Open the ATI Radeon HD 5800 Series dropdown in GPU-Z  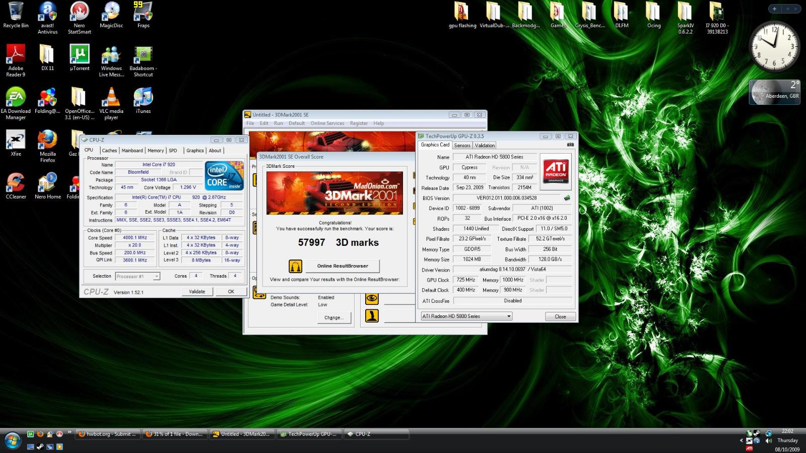[466, 316]
